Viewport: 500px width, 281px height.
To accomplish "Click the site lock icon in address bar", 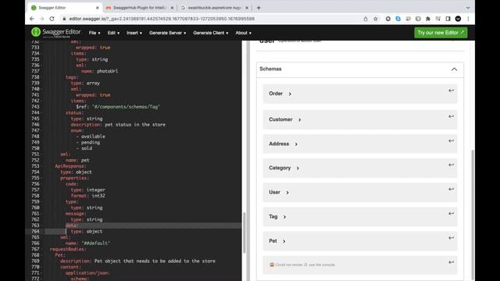I will click(x=64, y=19).
